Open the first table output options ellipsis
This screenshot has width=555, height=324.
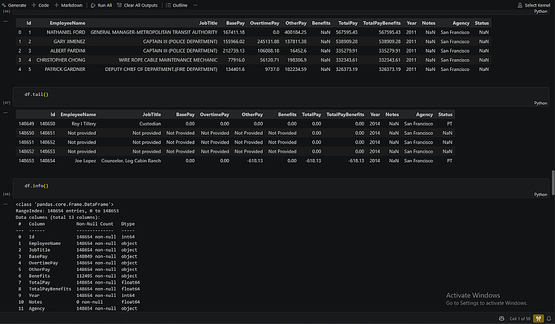(6, 21)
